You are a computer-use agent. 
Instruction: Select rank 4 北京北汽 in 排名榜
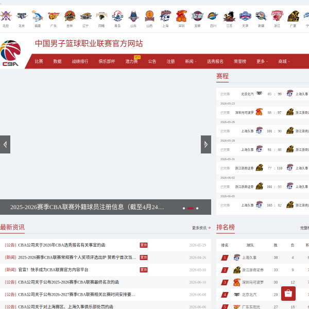click(x=263, y=295)
